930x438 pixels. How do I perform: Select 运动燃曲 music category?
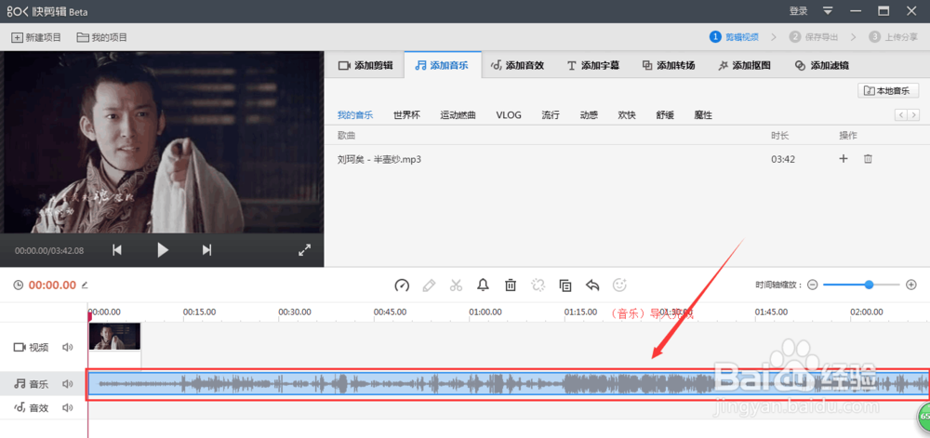point(458,115)
